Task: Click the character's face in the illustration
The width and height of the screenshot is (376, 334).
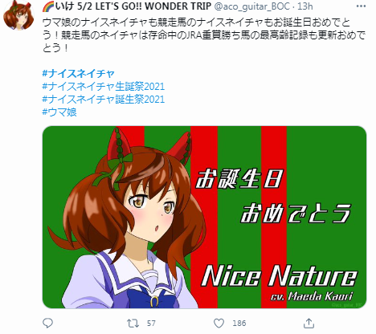Action: tap(153, 211)
